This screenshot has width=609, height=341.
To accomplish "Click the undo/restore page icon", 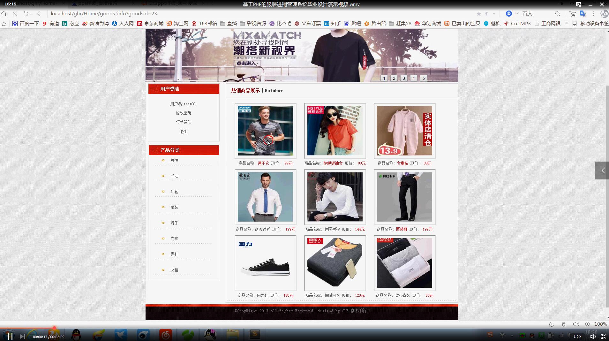I will pos(26,14).
